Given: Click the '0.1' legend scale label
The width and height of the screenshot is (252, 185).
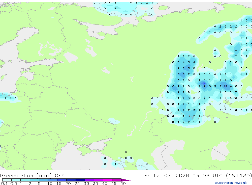Looking at the screenshot, I should click(x=4, y=183).
